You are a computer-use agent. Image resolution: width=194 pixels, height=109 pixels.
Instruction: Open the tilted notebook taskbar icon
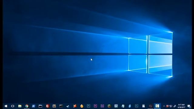(123, 106)
